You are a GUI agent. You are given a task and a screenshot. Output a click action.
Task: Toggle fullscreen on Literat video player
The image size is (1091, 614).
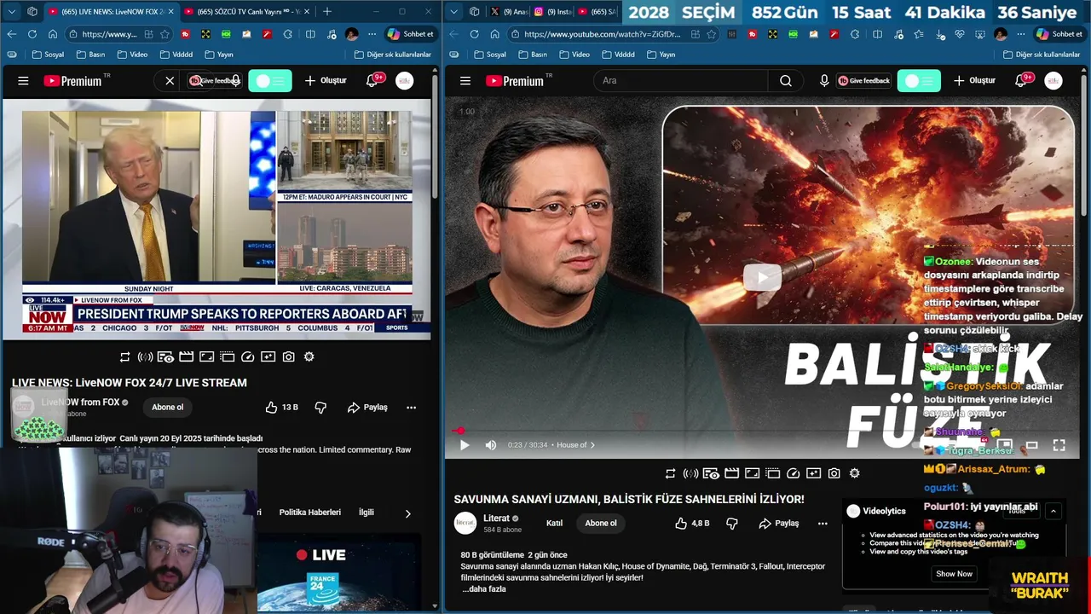click(1059, 445)
